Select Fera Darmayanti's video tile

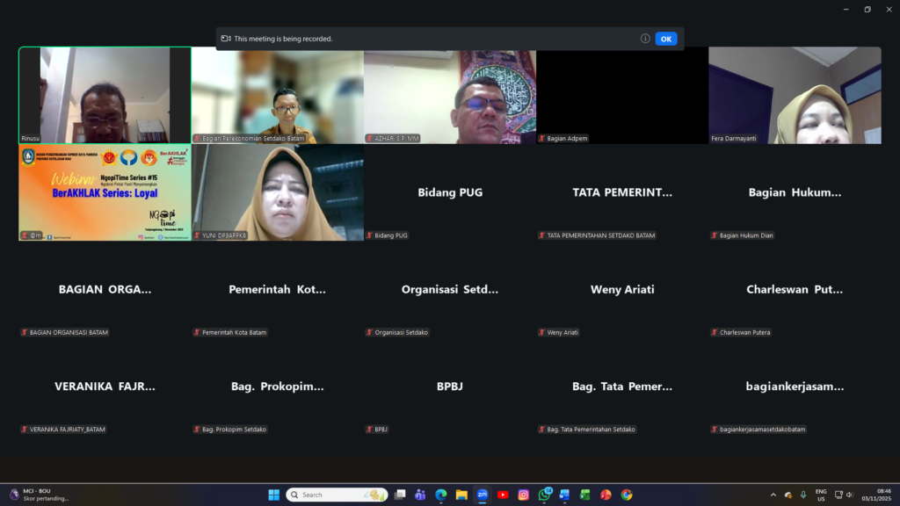point(795,95)
